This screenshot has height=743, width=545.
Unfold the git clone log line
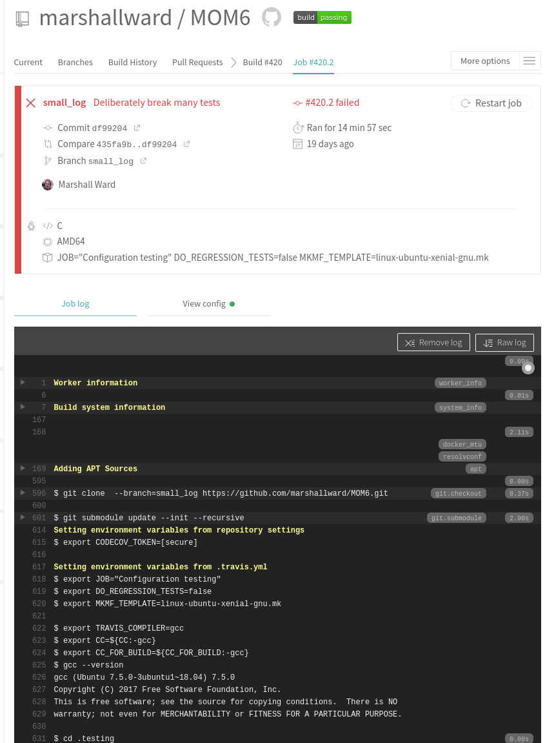pos(23,493)
